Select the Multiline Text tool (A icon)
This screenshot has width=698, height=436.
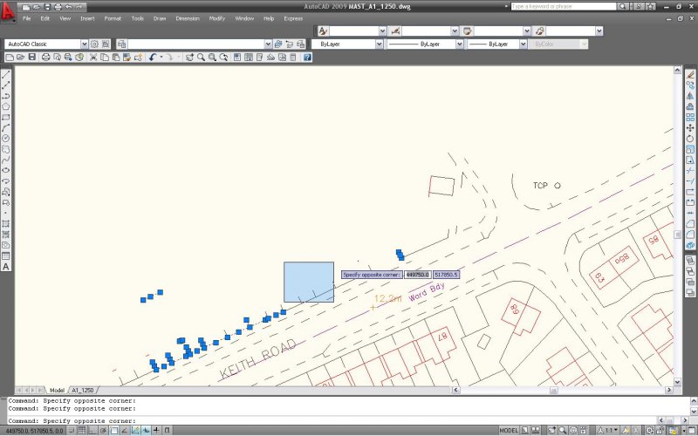point(6,267)
